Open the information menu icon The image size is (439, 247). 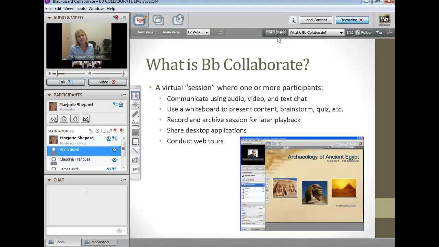[293, 20]
